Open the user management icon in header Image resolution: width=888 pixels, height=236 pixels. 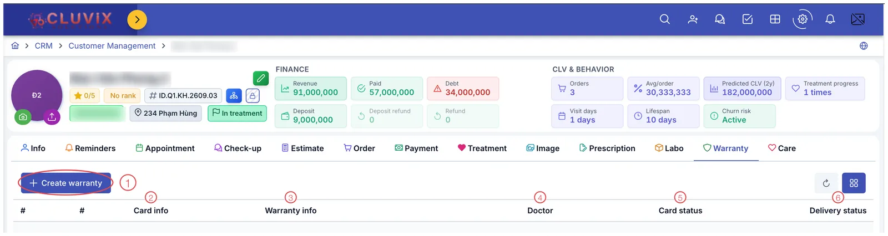693,19
